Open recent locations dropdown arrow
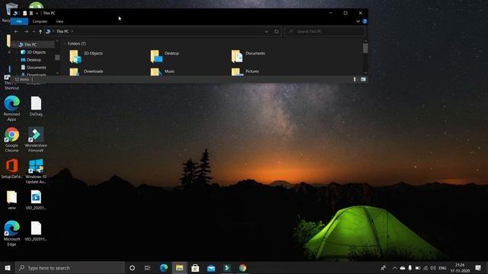488x274 pixels. 34,31
